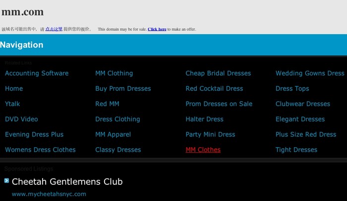Click the Chinese 点击这里 offer link
Screen dimensions: 347x201
click(54, 29)
